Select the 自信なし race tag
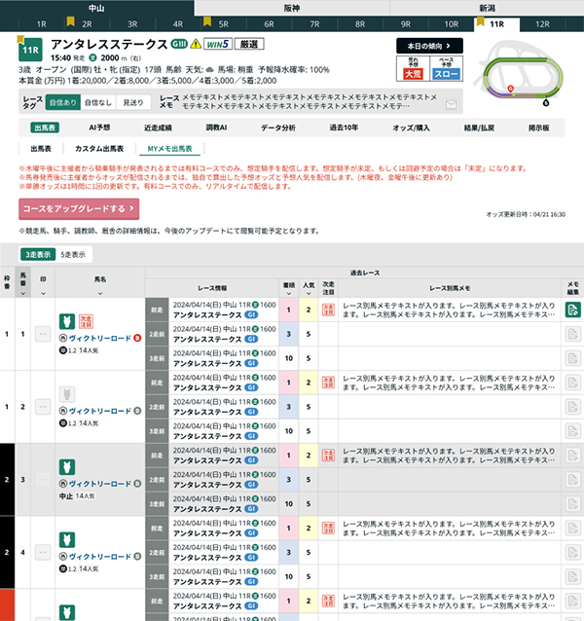 pos(96,102)
